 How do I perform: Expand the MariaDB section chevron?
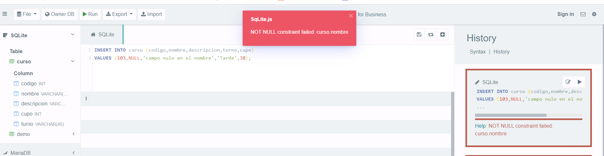73,153
